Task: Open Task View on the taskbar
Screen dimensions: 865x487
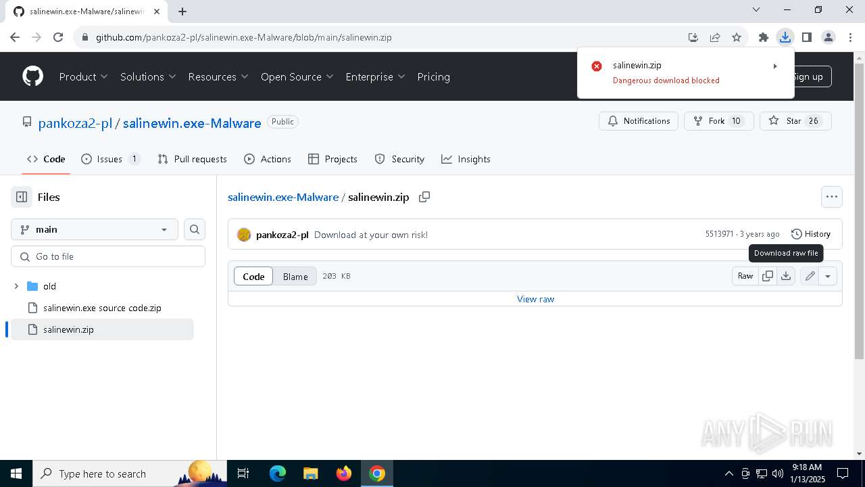Action: pos(243,473)
